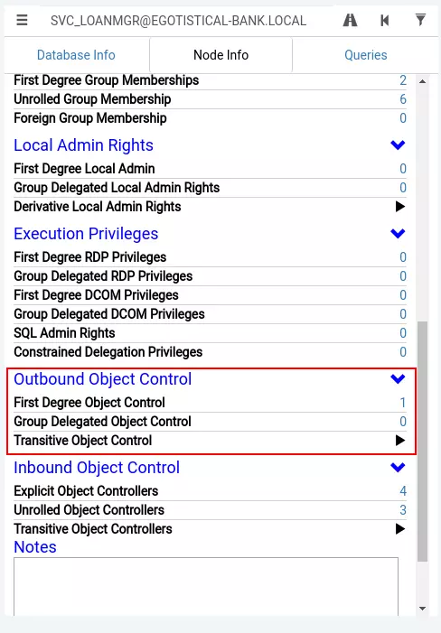
Task: Open First Degree Object Control count
Action: coord(403,403)
